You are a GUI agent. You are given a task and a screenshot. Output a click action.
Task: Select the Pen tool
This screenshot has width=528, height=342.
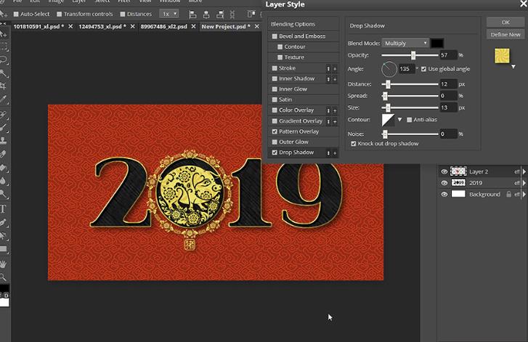(3, 222)
